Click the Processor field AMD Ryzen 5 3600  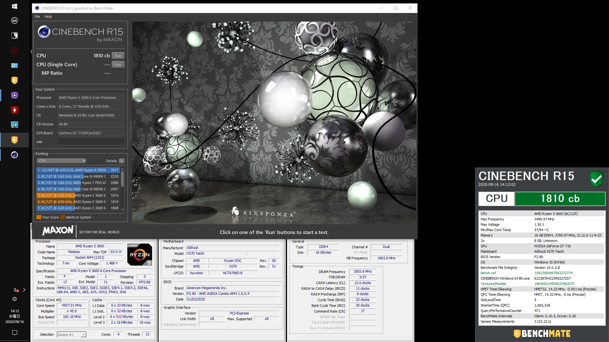(x=91, y=98)
